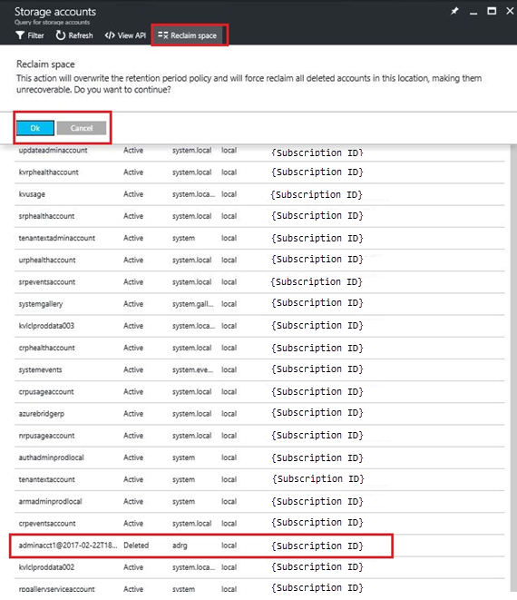Click system.gall... resource group cell
517x600 pixels.
[x=192, y=304]
